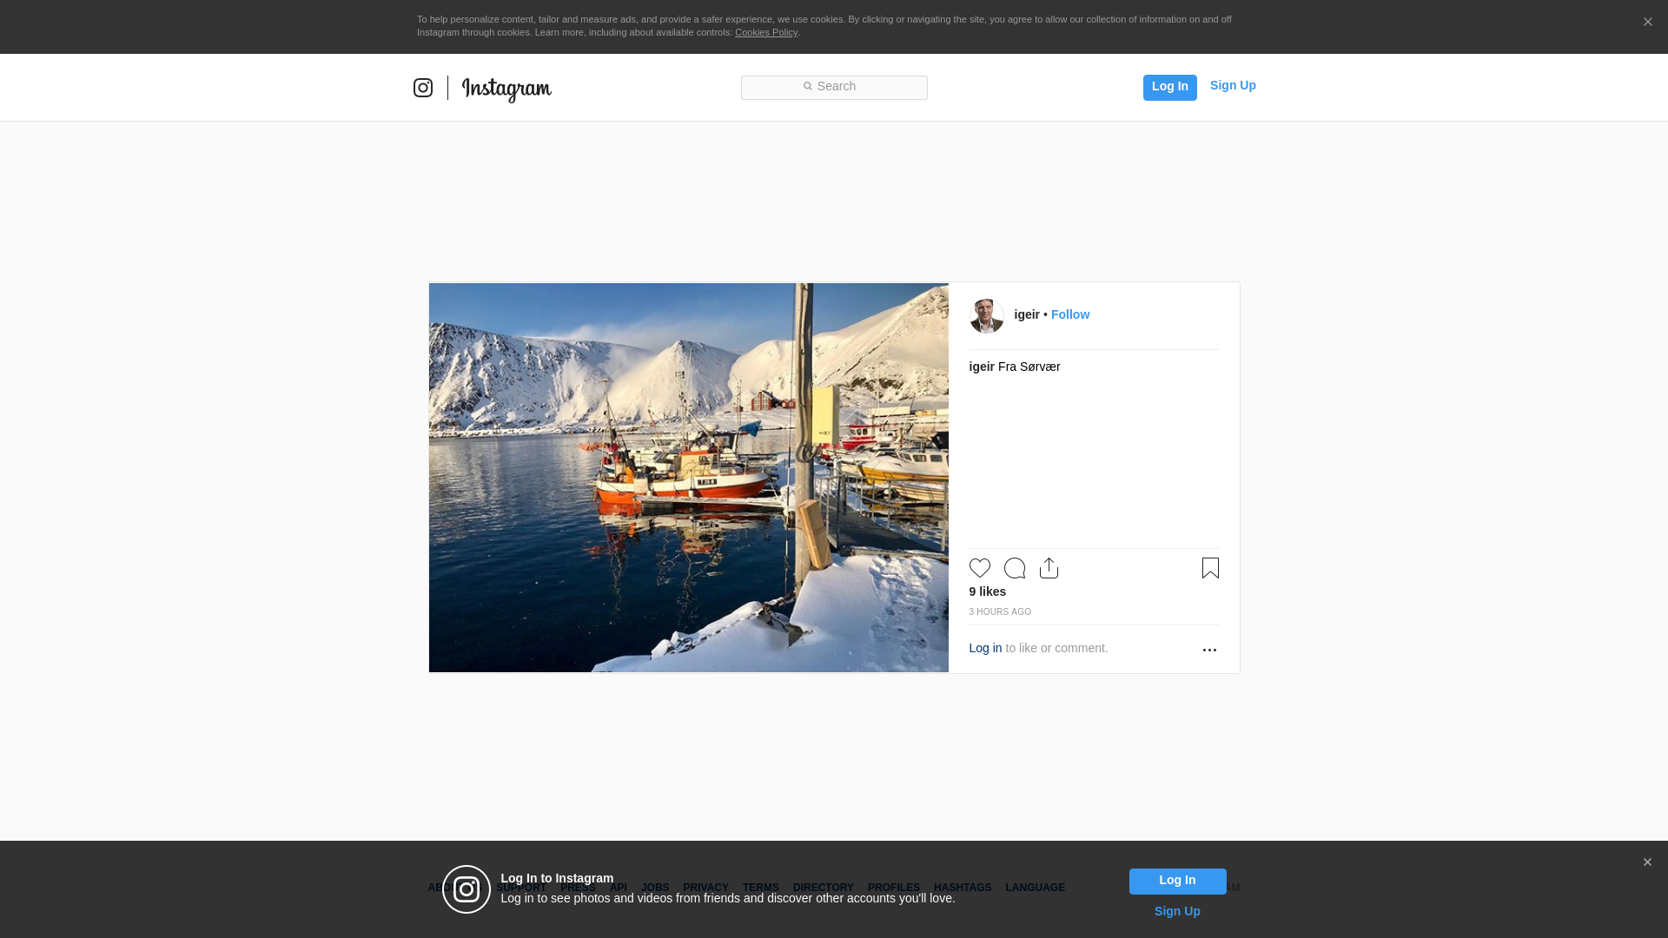1668x938 pixels.
Task: Open more options three-dot menu
Action: click(1209, 650)
